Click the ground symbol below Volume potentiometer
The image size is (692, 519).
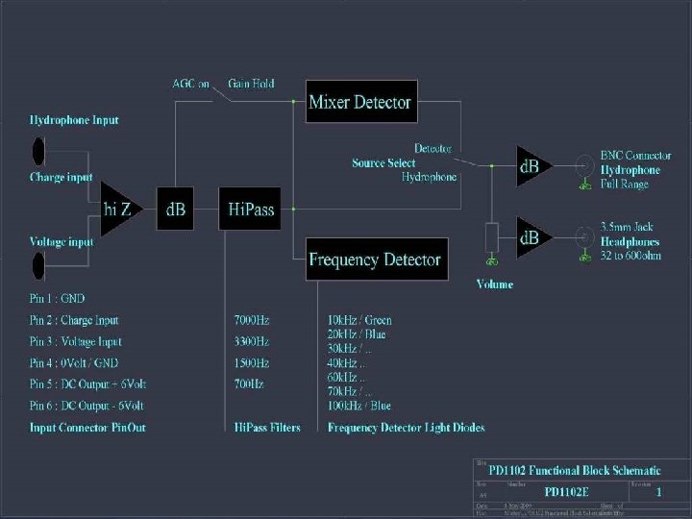coord(492,260)
